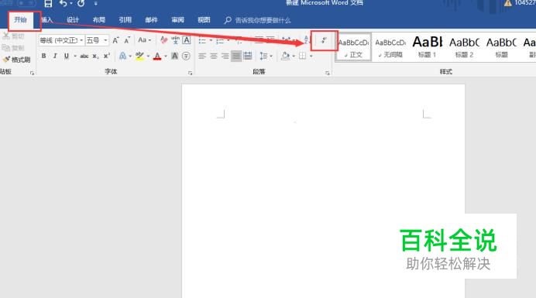
Task: Open clipboard pane dialog launcher
Action: click(32, 73)
